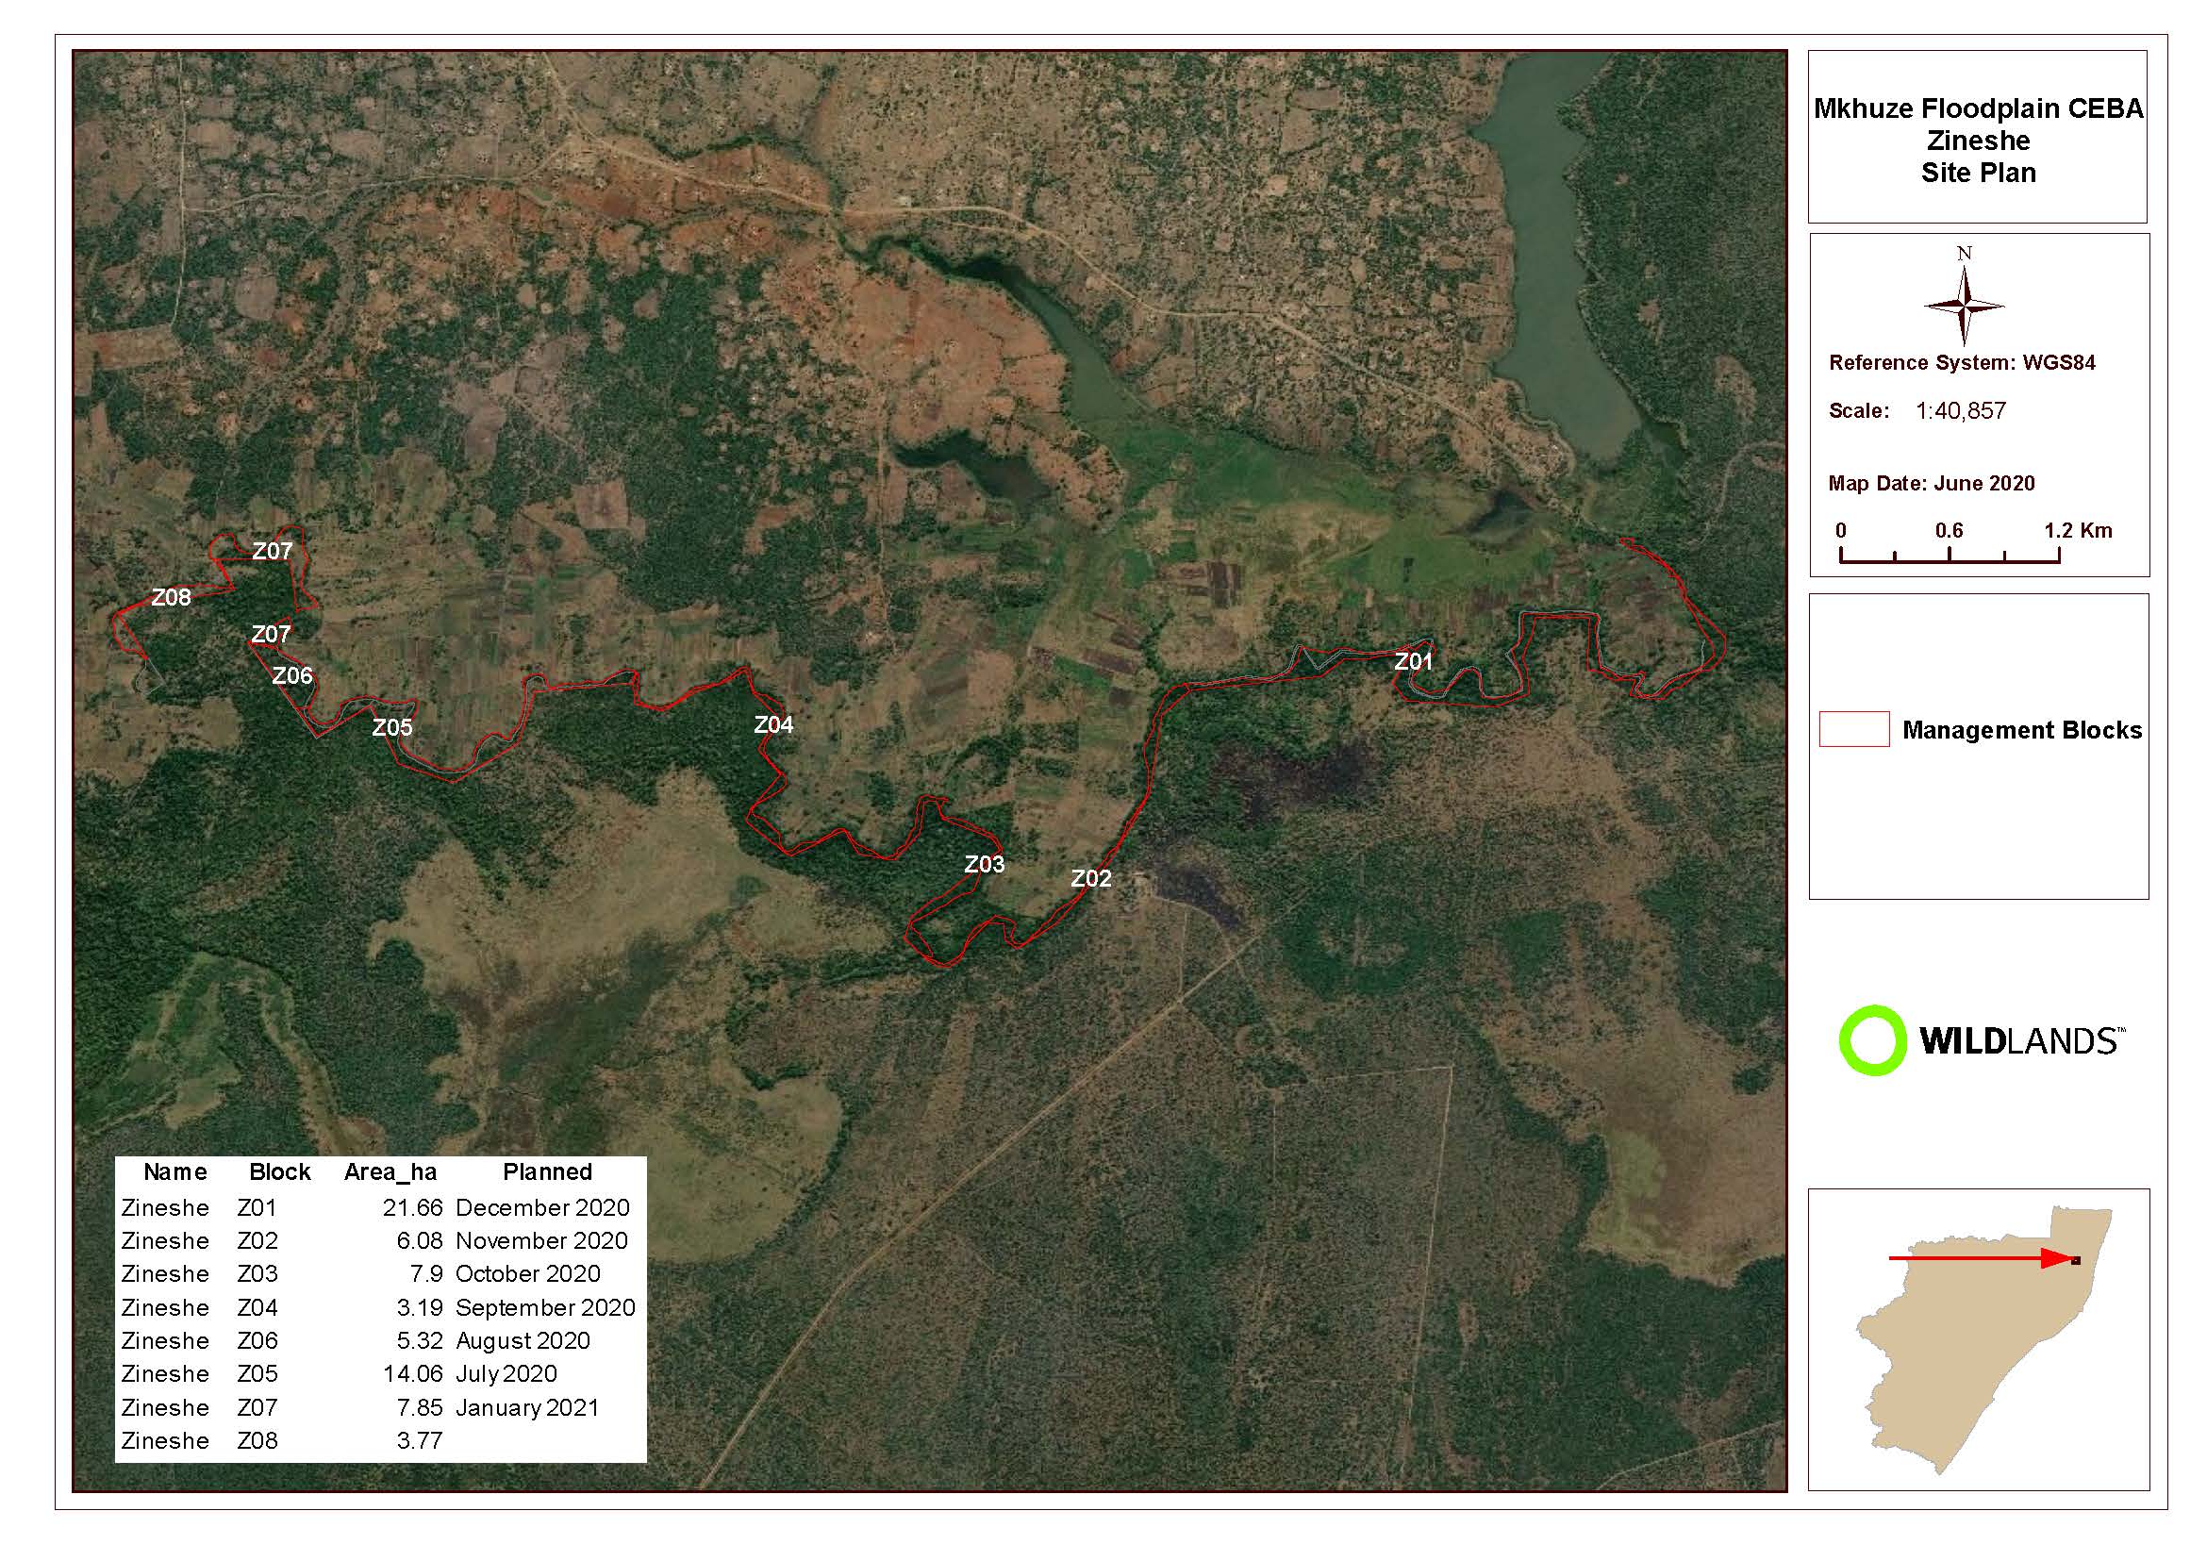Click the Mkhuze Floodplain CEBA title text
The image size is (2207, 1561).
pyautogui.click(x=1978, y=109)
